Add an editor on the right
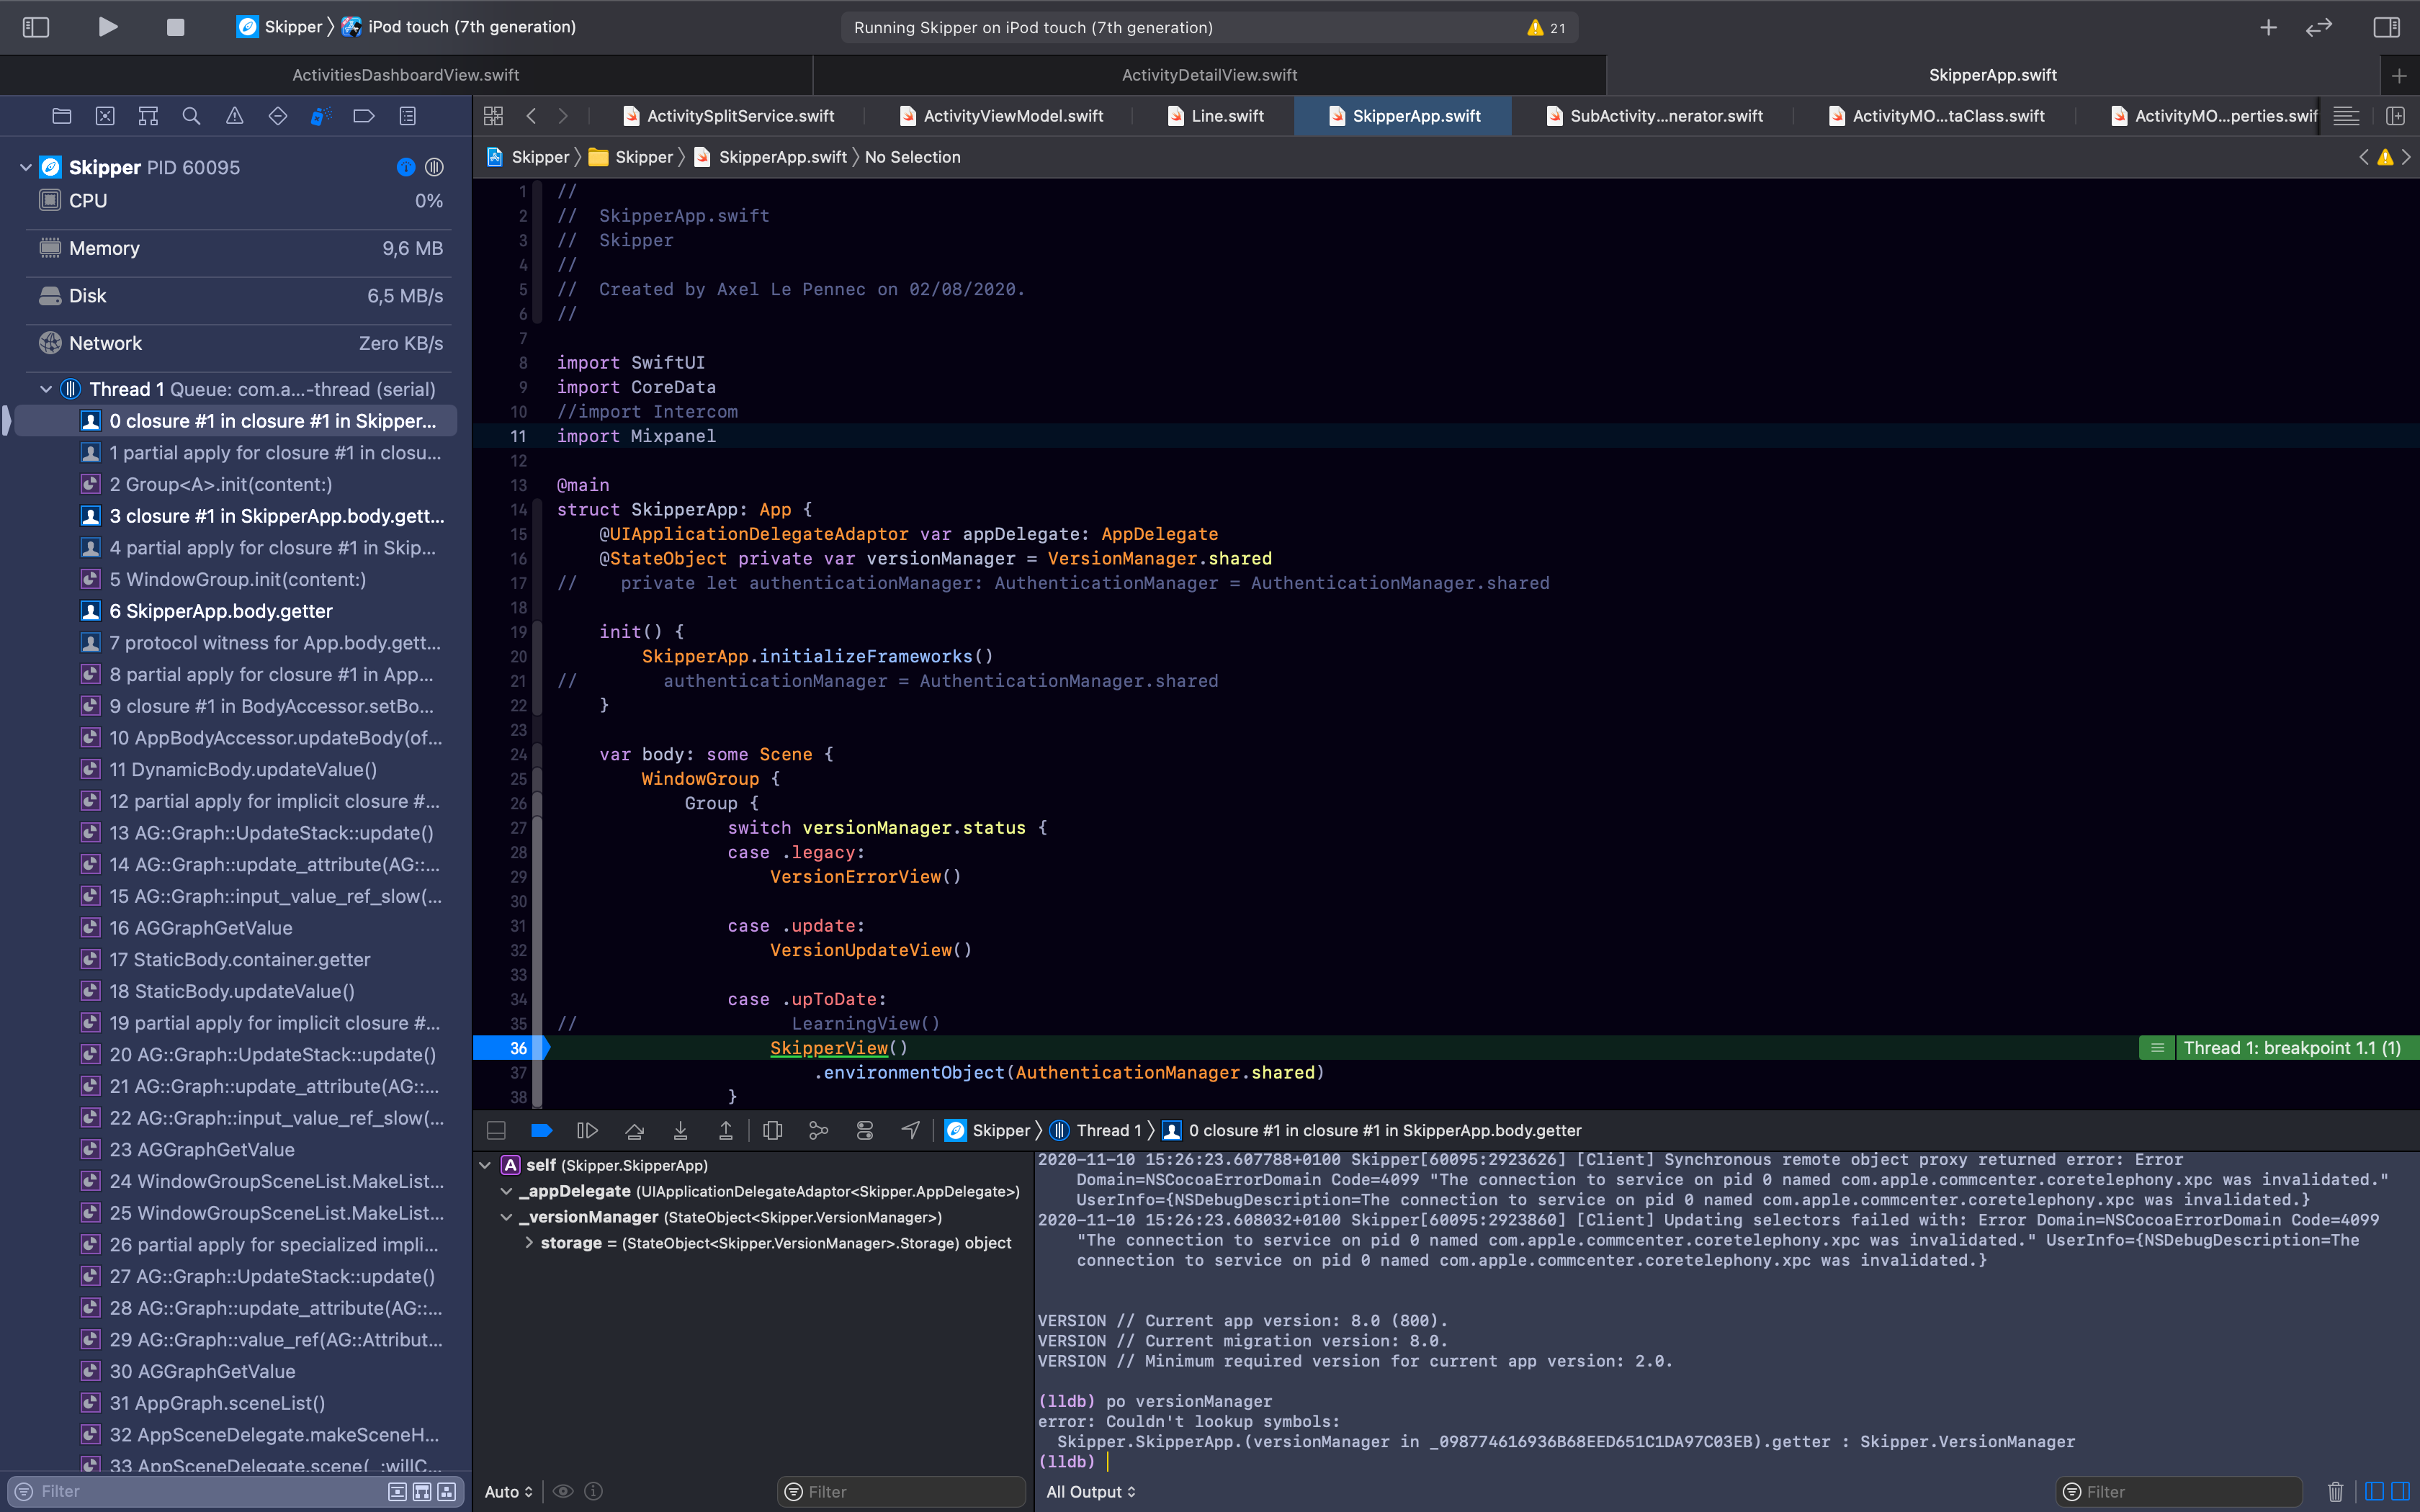The image size is (2420, 1512). click(2395, 116)
